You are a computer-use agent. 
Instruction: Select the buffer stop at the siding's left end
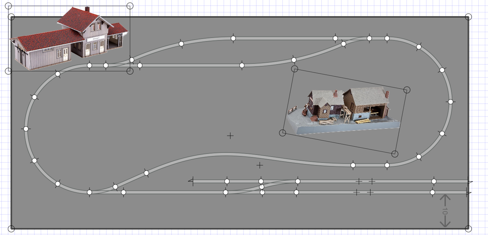pos(191,181)
